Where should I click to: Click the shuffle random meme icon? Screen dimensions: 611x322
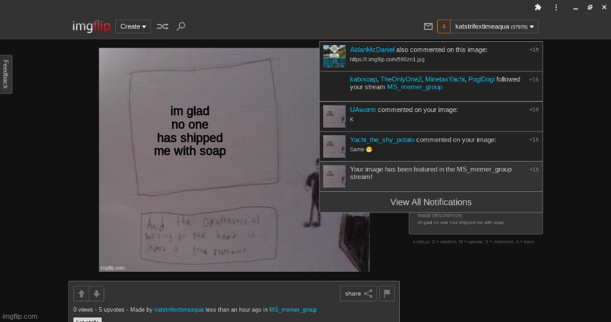click(x=162, y=26)
